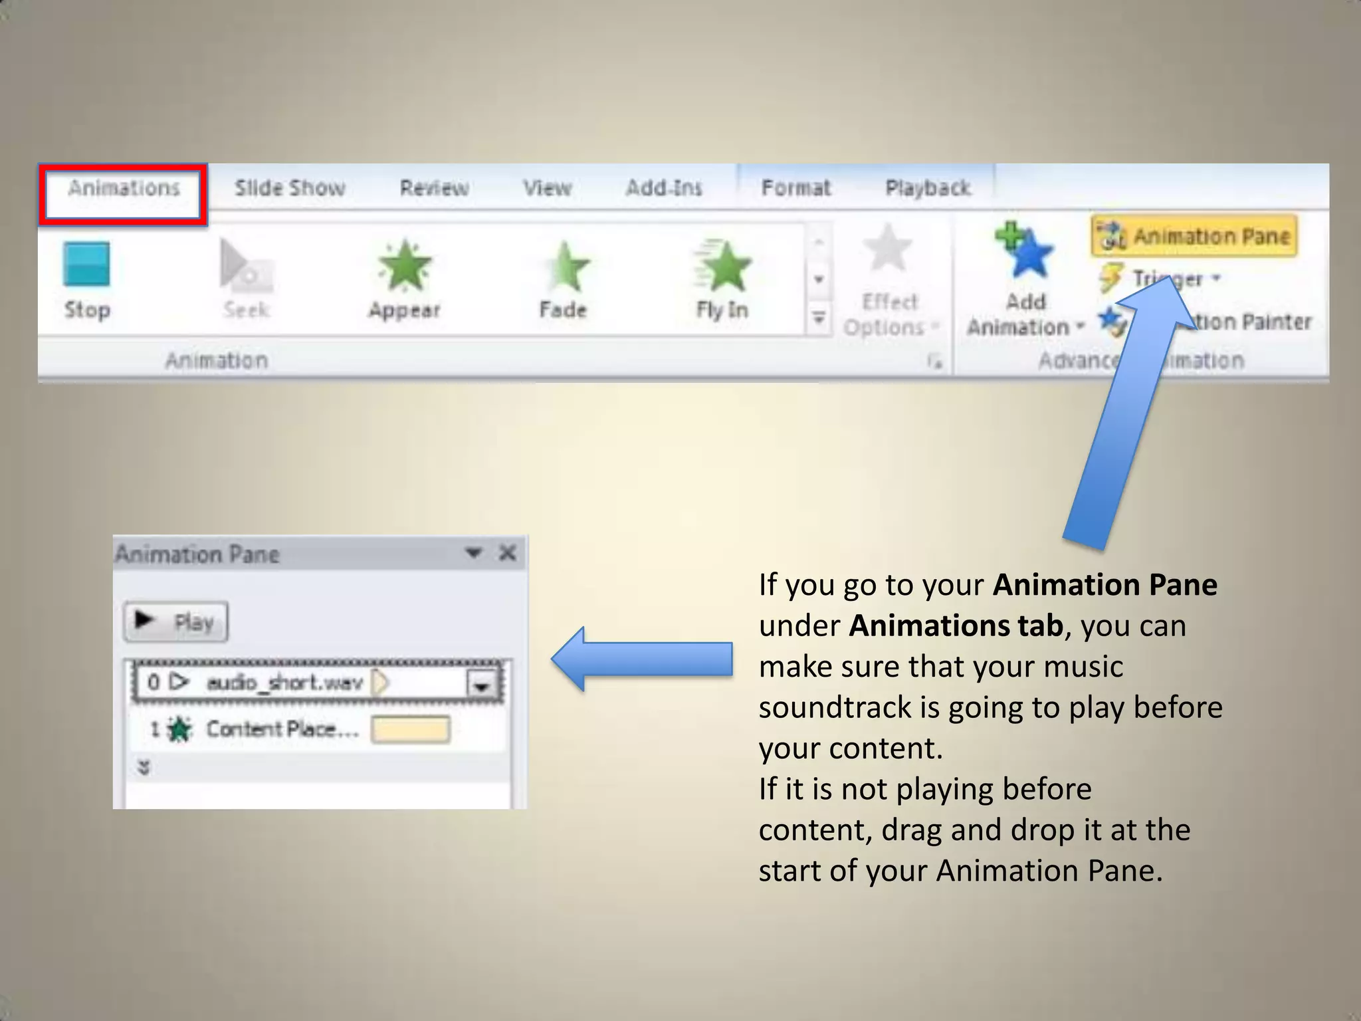The height and width of the screenshot is (1021, 1361).
Task: Select the audio_short.wav animation entry
Action: point(318,682)
